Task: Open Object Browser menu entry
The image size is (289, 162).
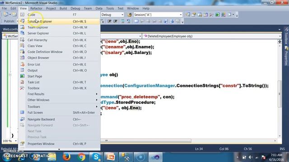Action: tap(59, 58)
